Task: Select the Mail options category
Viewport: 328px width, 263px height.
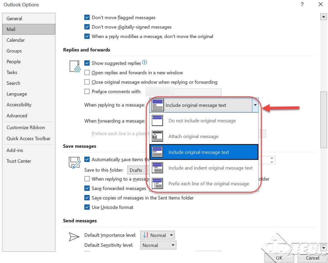Action: coord(29,29)
